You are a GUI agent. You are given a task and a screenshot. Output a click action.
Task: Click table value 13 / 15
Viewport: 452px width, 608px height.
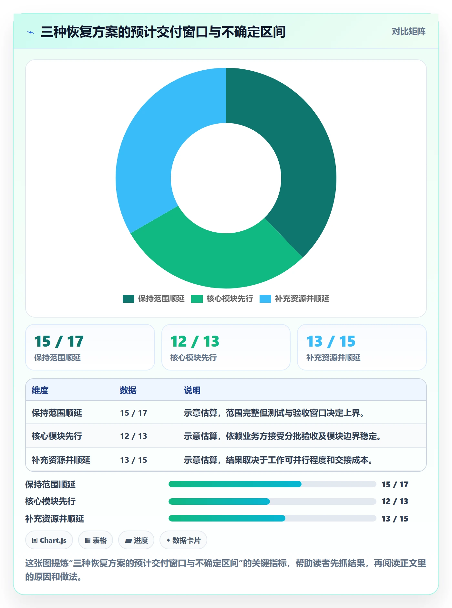134,460
